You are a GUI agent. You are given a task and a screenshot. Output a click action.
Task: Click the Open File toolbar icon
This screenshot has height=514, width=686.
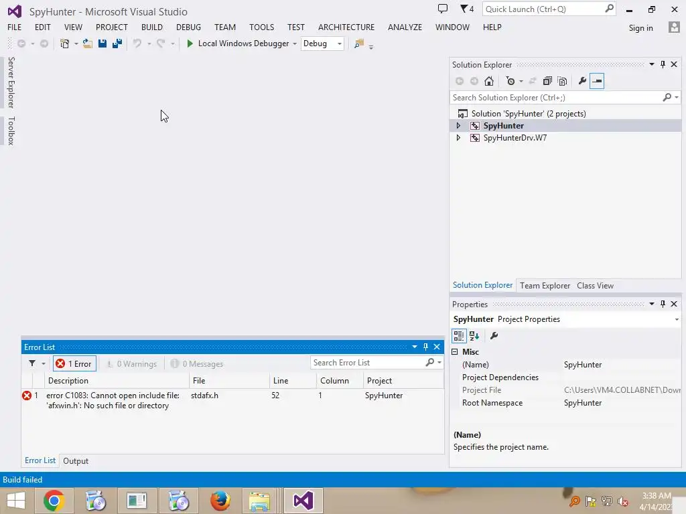tap(88, 44)
